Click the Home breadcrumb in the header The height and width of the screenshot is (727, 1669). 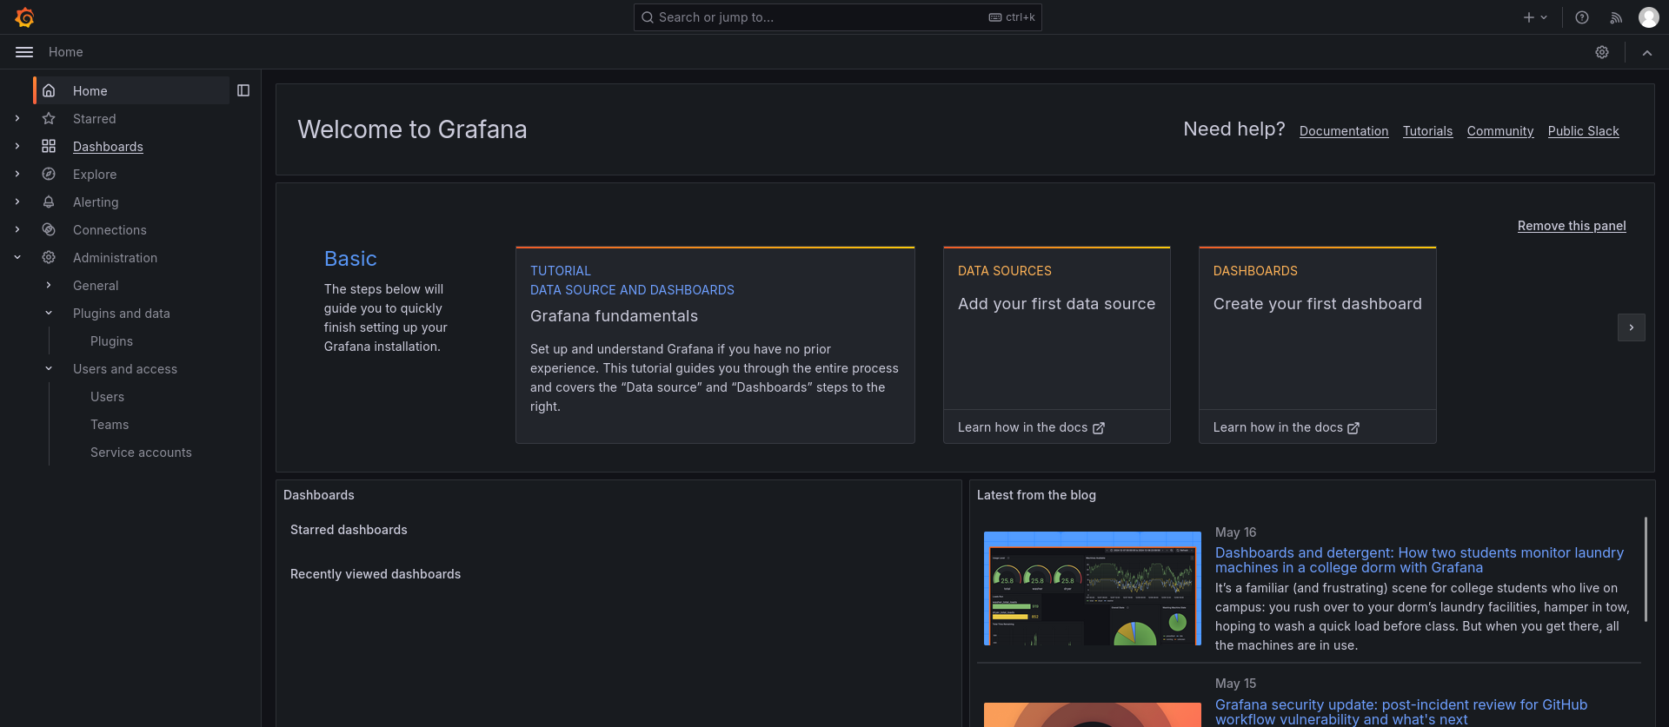click(66, 52)
